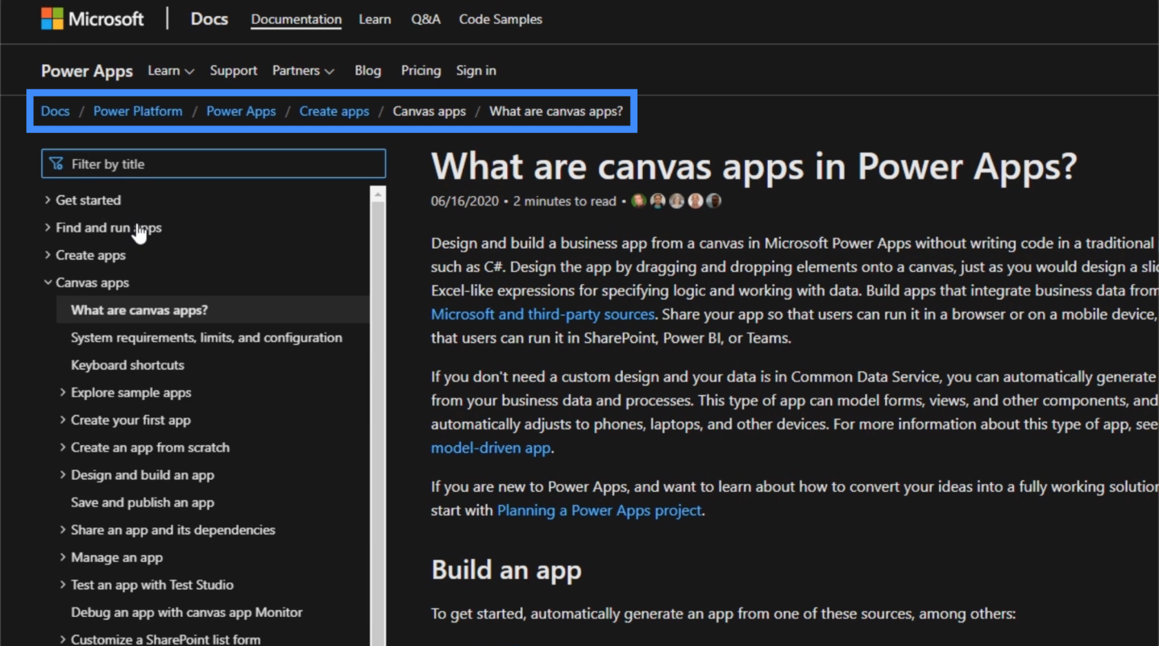Screen dimensions: 1159x646
Task: Click the Microsoft logo
Action: click(92, 19)
